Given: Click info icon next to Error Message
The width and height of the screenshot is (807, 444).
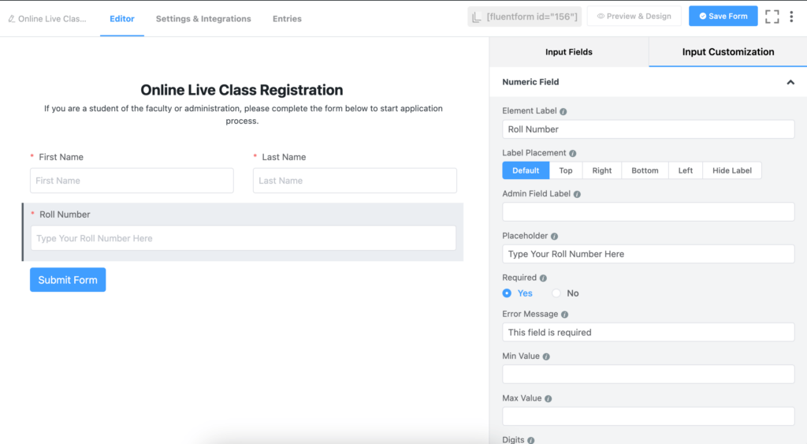Looking at the screenshot, I should 564,314.
